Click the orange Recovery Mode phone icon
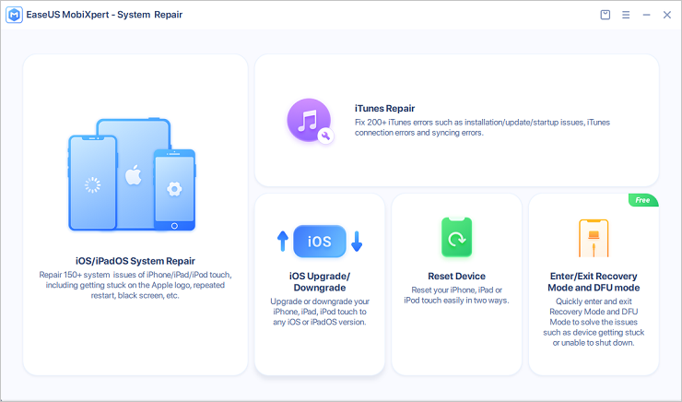The image size is (682, 402). tap(594, 237)
